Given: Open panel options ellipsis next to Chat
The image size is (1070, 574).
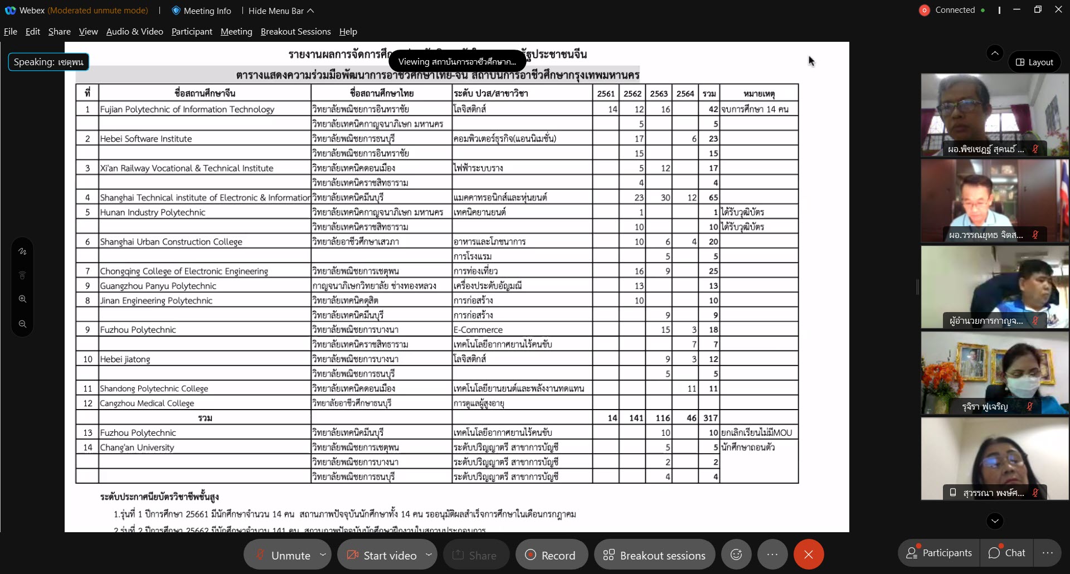Looking at the screenshot, I should pos(1048,553).
